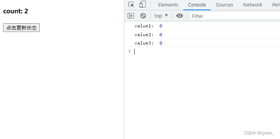The height and width of the screenshot is (139, 280).
Task: Switch to the Elements tab
Action: 168,5
